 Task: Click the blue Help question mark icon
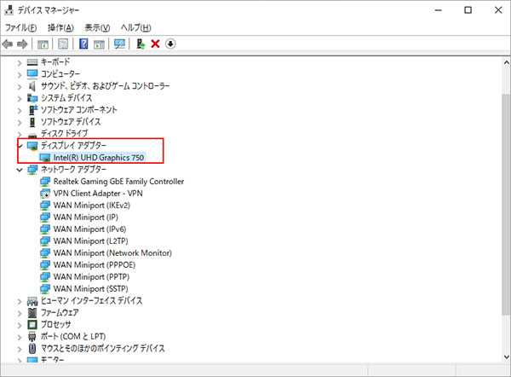(84, 43)
